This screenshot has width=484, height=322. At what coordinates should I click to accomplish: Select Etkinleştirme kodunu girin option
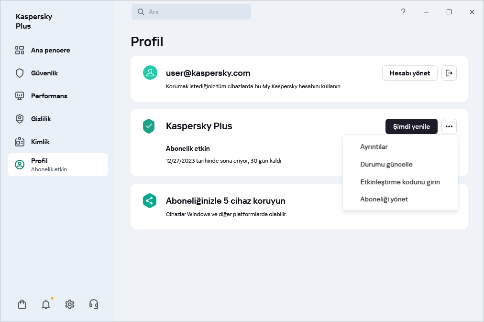400,182
